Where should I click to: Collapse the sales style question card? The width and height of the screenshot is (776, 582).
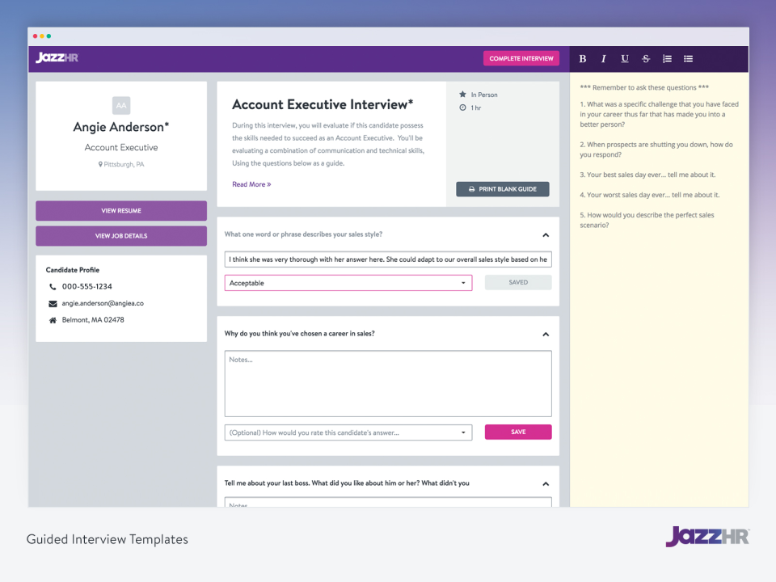click(546, 234)
